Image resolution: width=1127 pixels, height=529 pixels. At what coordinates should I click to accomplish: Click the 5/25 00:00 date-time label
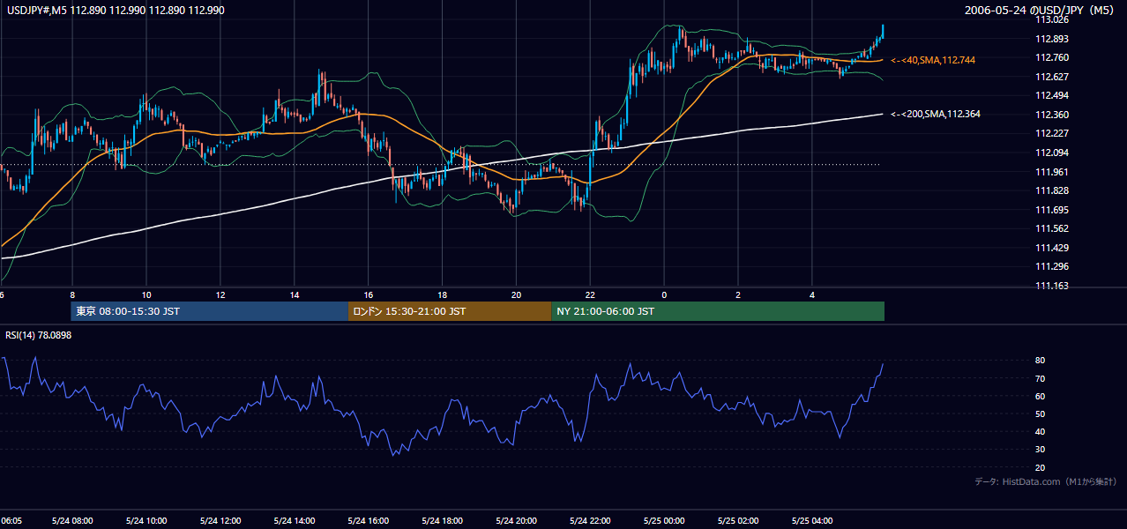click(664, 521)
